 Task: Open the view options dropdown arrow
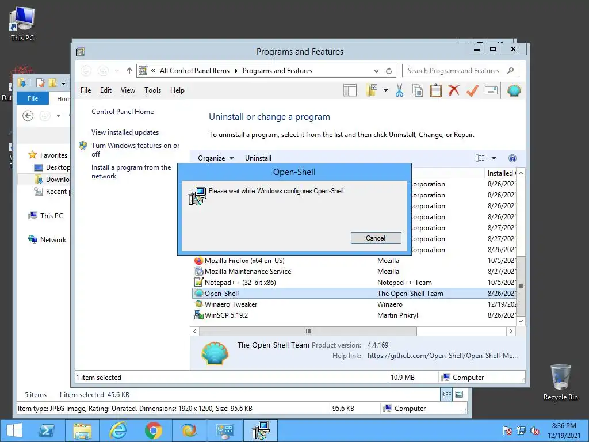pyautogui.click(x=494, y=158)
